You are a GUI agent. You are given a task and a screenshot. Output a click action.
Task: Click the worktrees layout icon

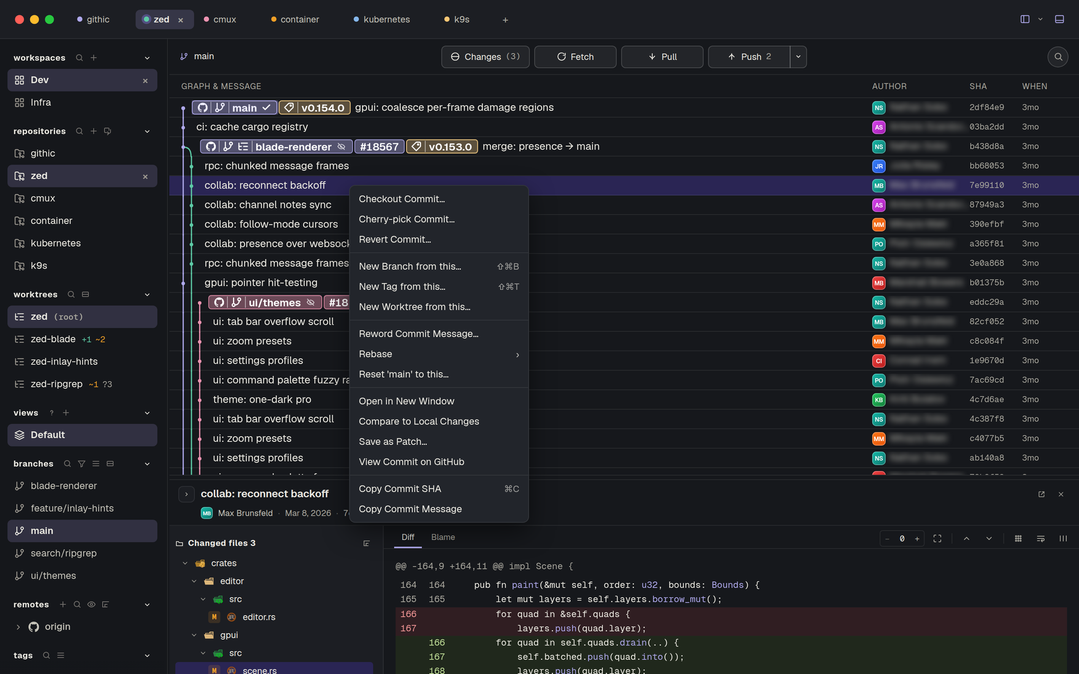pyautogui.click(x=85, y=295)
